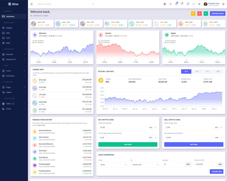Click the red clock icon button

[199, 13]
